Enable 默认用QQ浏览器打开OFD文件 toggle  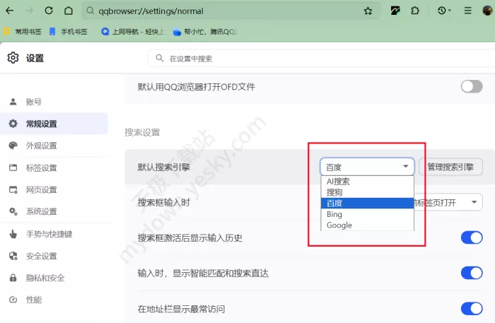pos(472,86)
